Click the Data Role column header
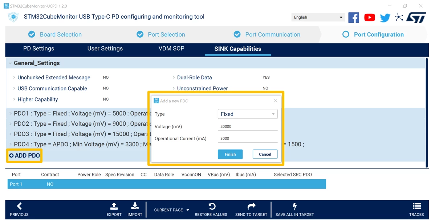 pos(164,175)
